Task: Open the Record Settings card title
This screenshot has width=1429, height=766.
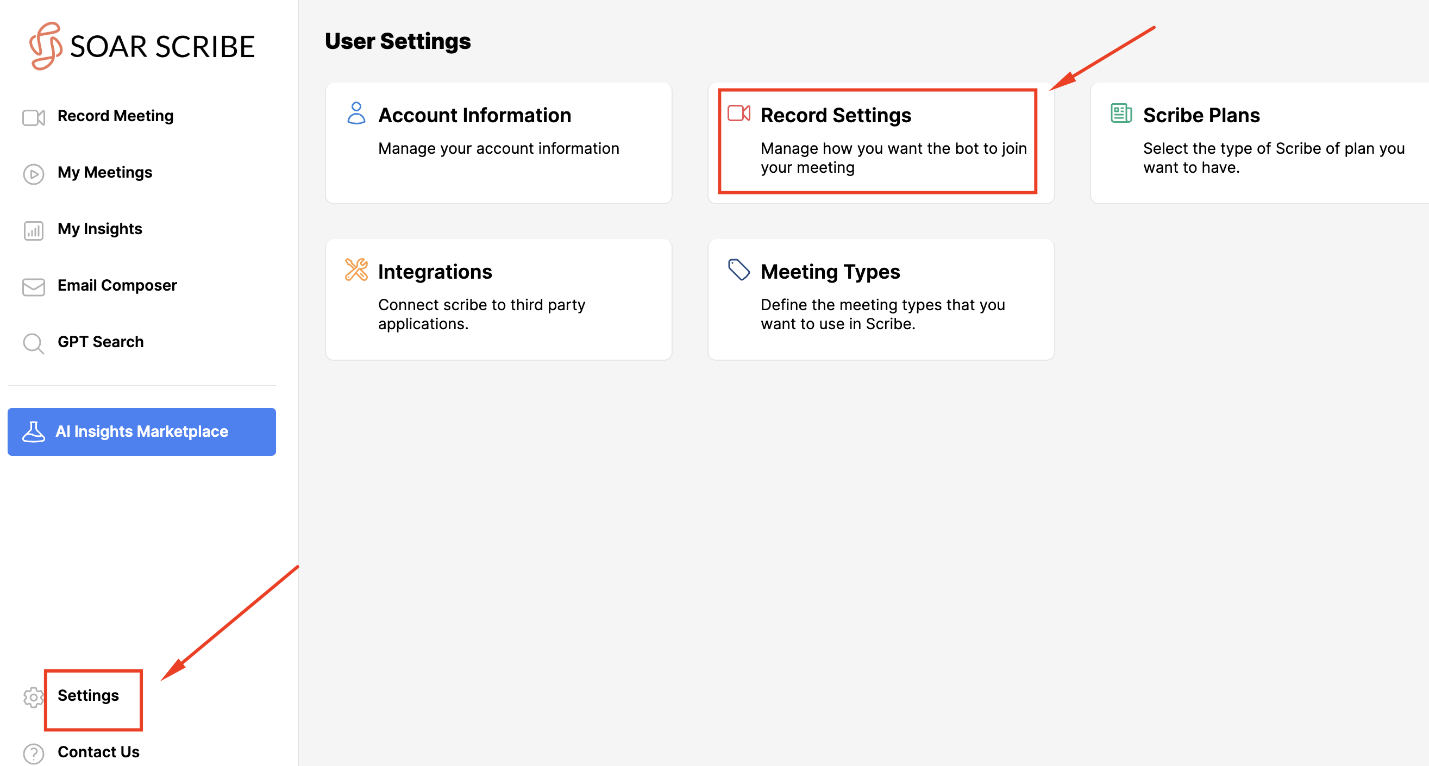Action: point(836,115)
